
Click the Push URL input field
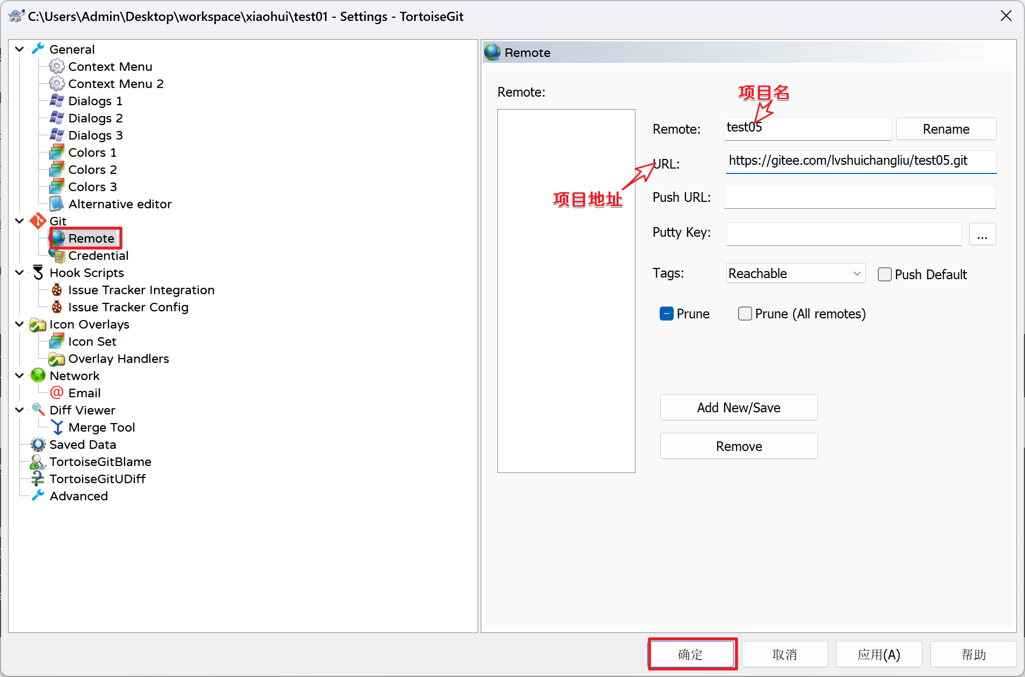click(860, 197)
